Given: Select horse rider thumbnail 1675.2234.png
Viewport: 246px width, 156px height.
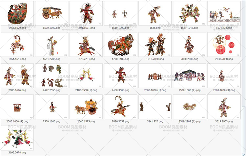Looking at the screenshot, I should 86,45.
